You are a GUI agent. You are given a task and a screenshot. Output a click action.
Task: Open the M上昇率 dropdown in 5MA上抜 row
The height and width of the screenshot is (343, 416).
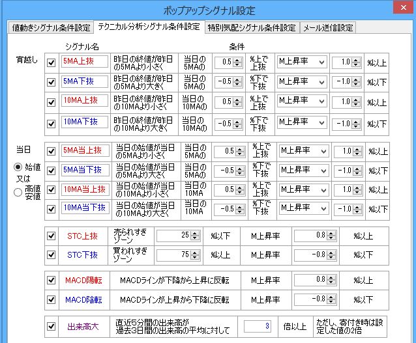[x=301, y=62]
